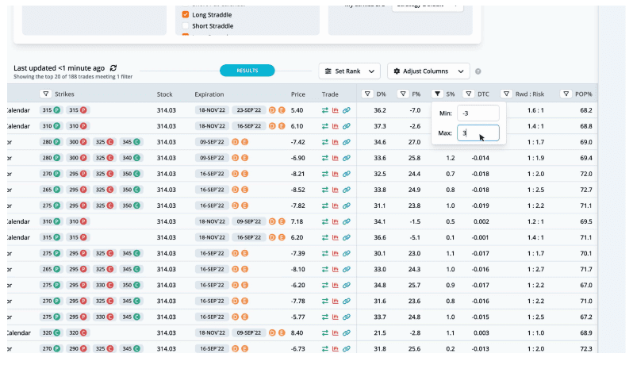Open the Adjust Columns dropdown
Screen dimensions: 633x365
coord(428,71)
